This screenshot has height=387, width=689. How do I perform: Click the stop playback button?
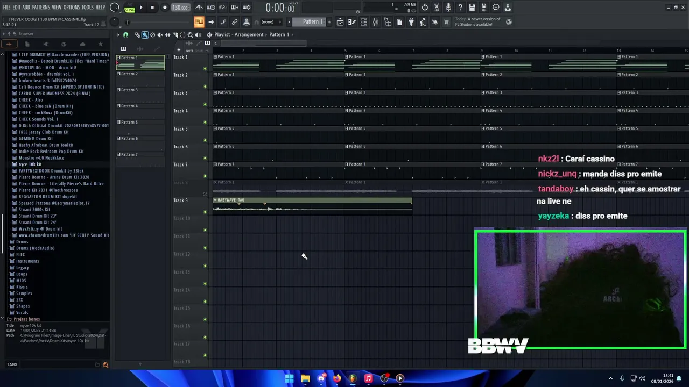coord(152,8)
